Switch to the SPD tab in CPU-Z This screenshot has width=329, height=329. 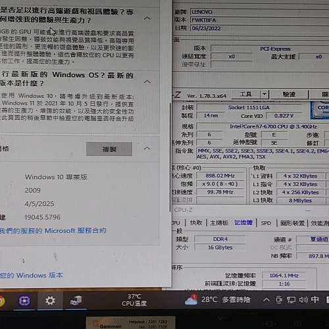click(266, 223)
